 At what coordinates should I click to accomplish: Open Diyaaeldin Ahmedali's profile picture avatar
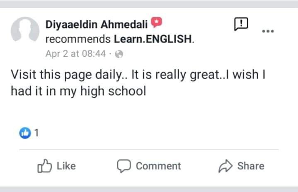tap(25, 30)
